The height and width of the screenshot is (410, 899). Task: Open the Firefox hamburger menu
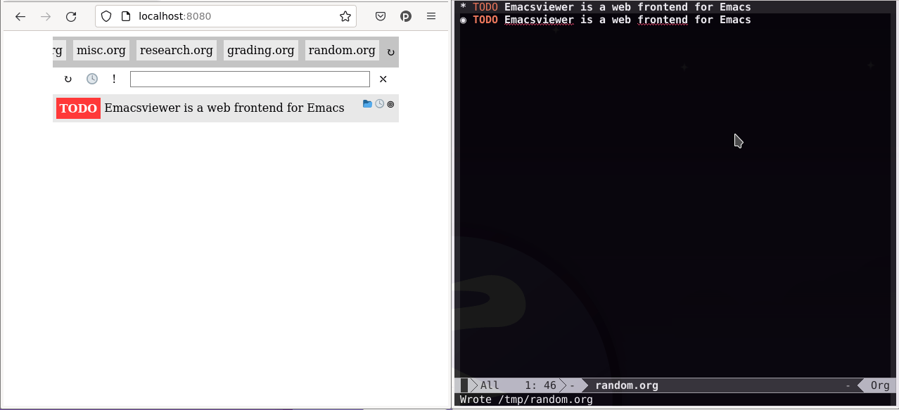(431, 16)
